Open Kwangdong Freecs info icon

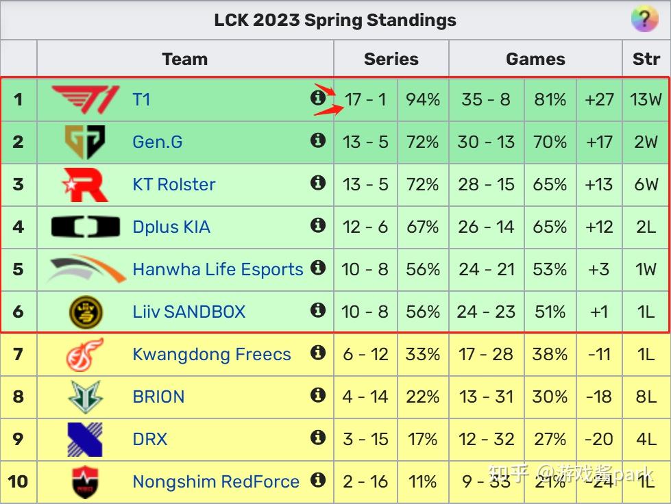point(317,353)
